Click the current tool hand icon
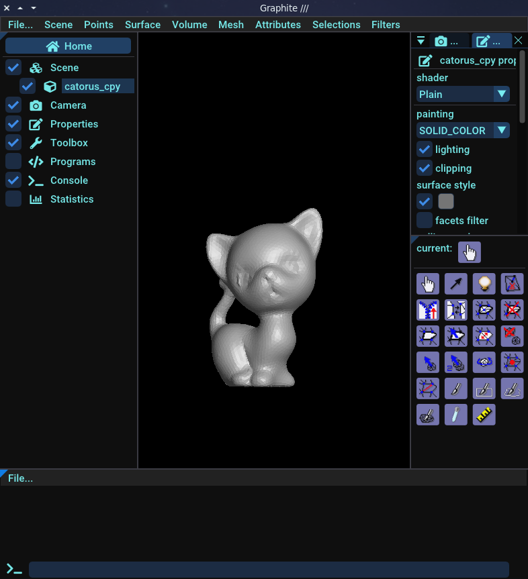 tap(469, 252)
